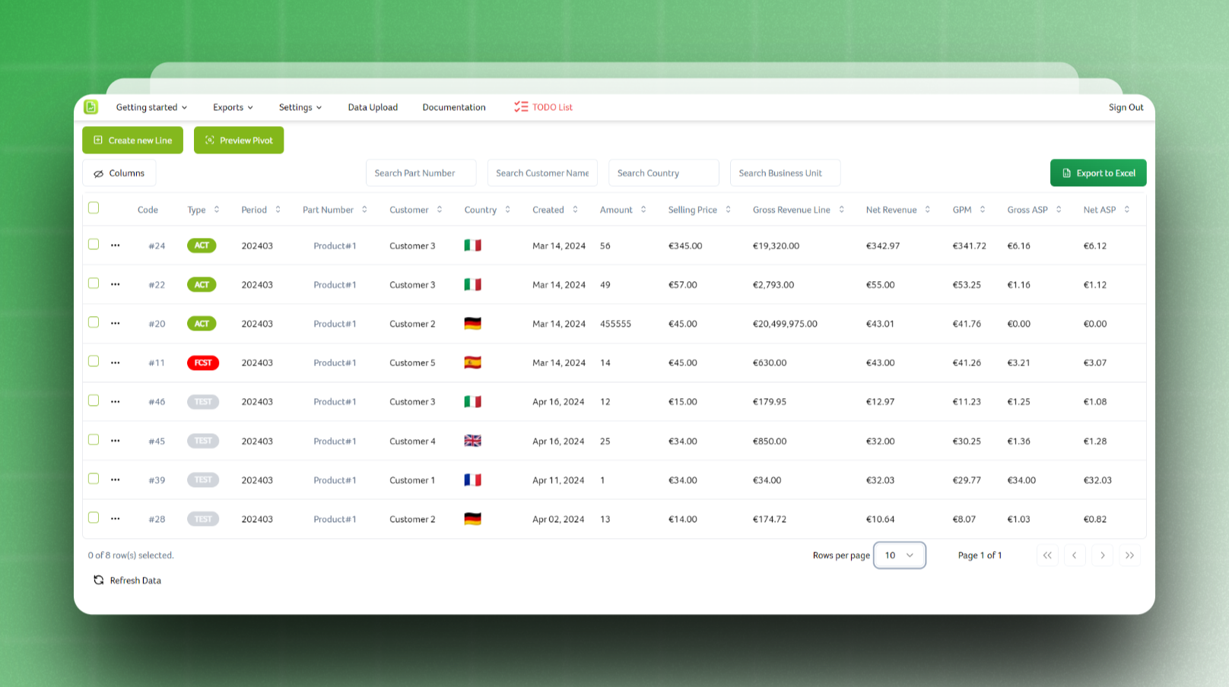This screenshot has height=687, width=1229.
Task: Open row actions menu for #22
Action: pyautogui.click(x=115, y=284)
